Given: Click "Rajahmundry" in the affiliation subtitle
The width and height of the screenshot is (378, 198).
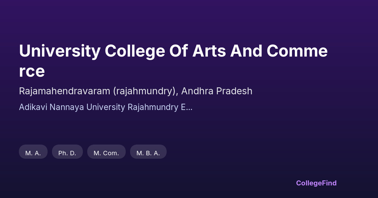Looking at the screenshot, I should click(x=152, y=107).
